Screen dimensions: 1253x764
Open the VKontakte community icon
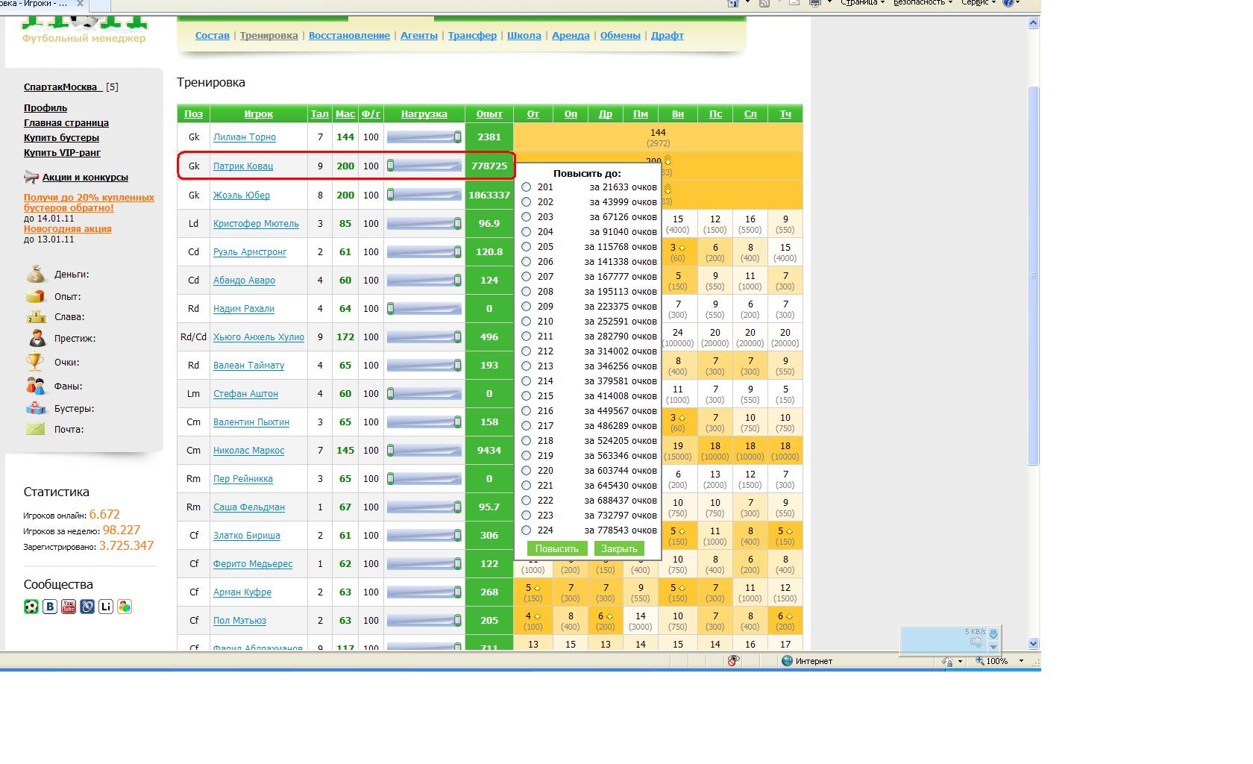click(x=50, y=607)
